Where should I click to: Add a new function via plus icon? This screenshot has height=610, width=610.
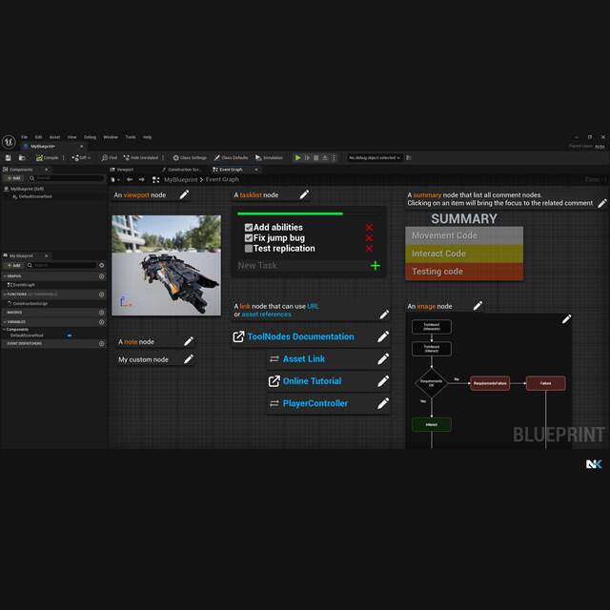[102, 295]
